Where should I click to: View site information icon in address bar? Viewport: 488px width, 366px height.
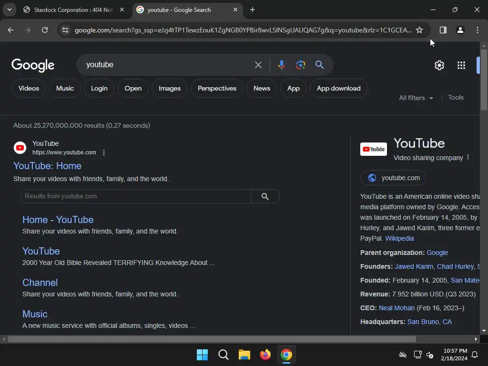coord(65,30)
